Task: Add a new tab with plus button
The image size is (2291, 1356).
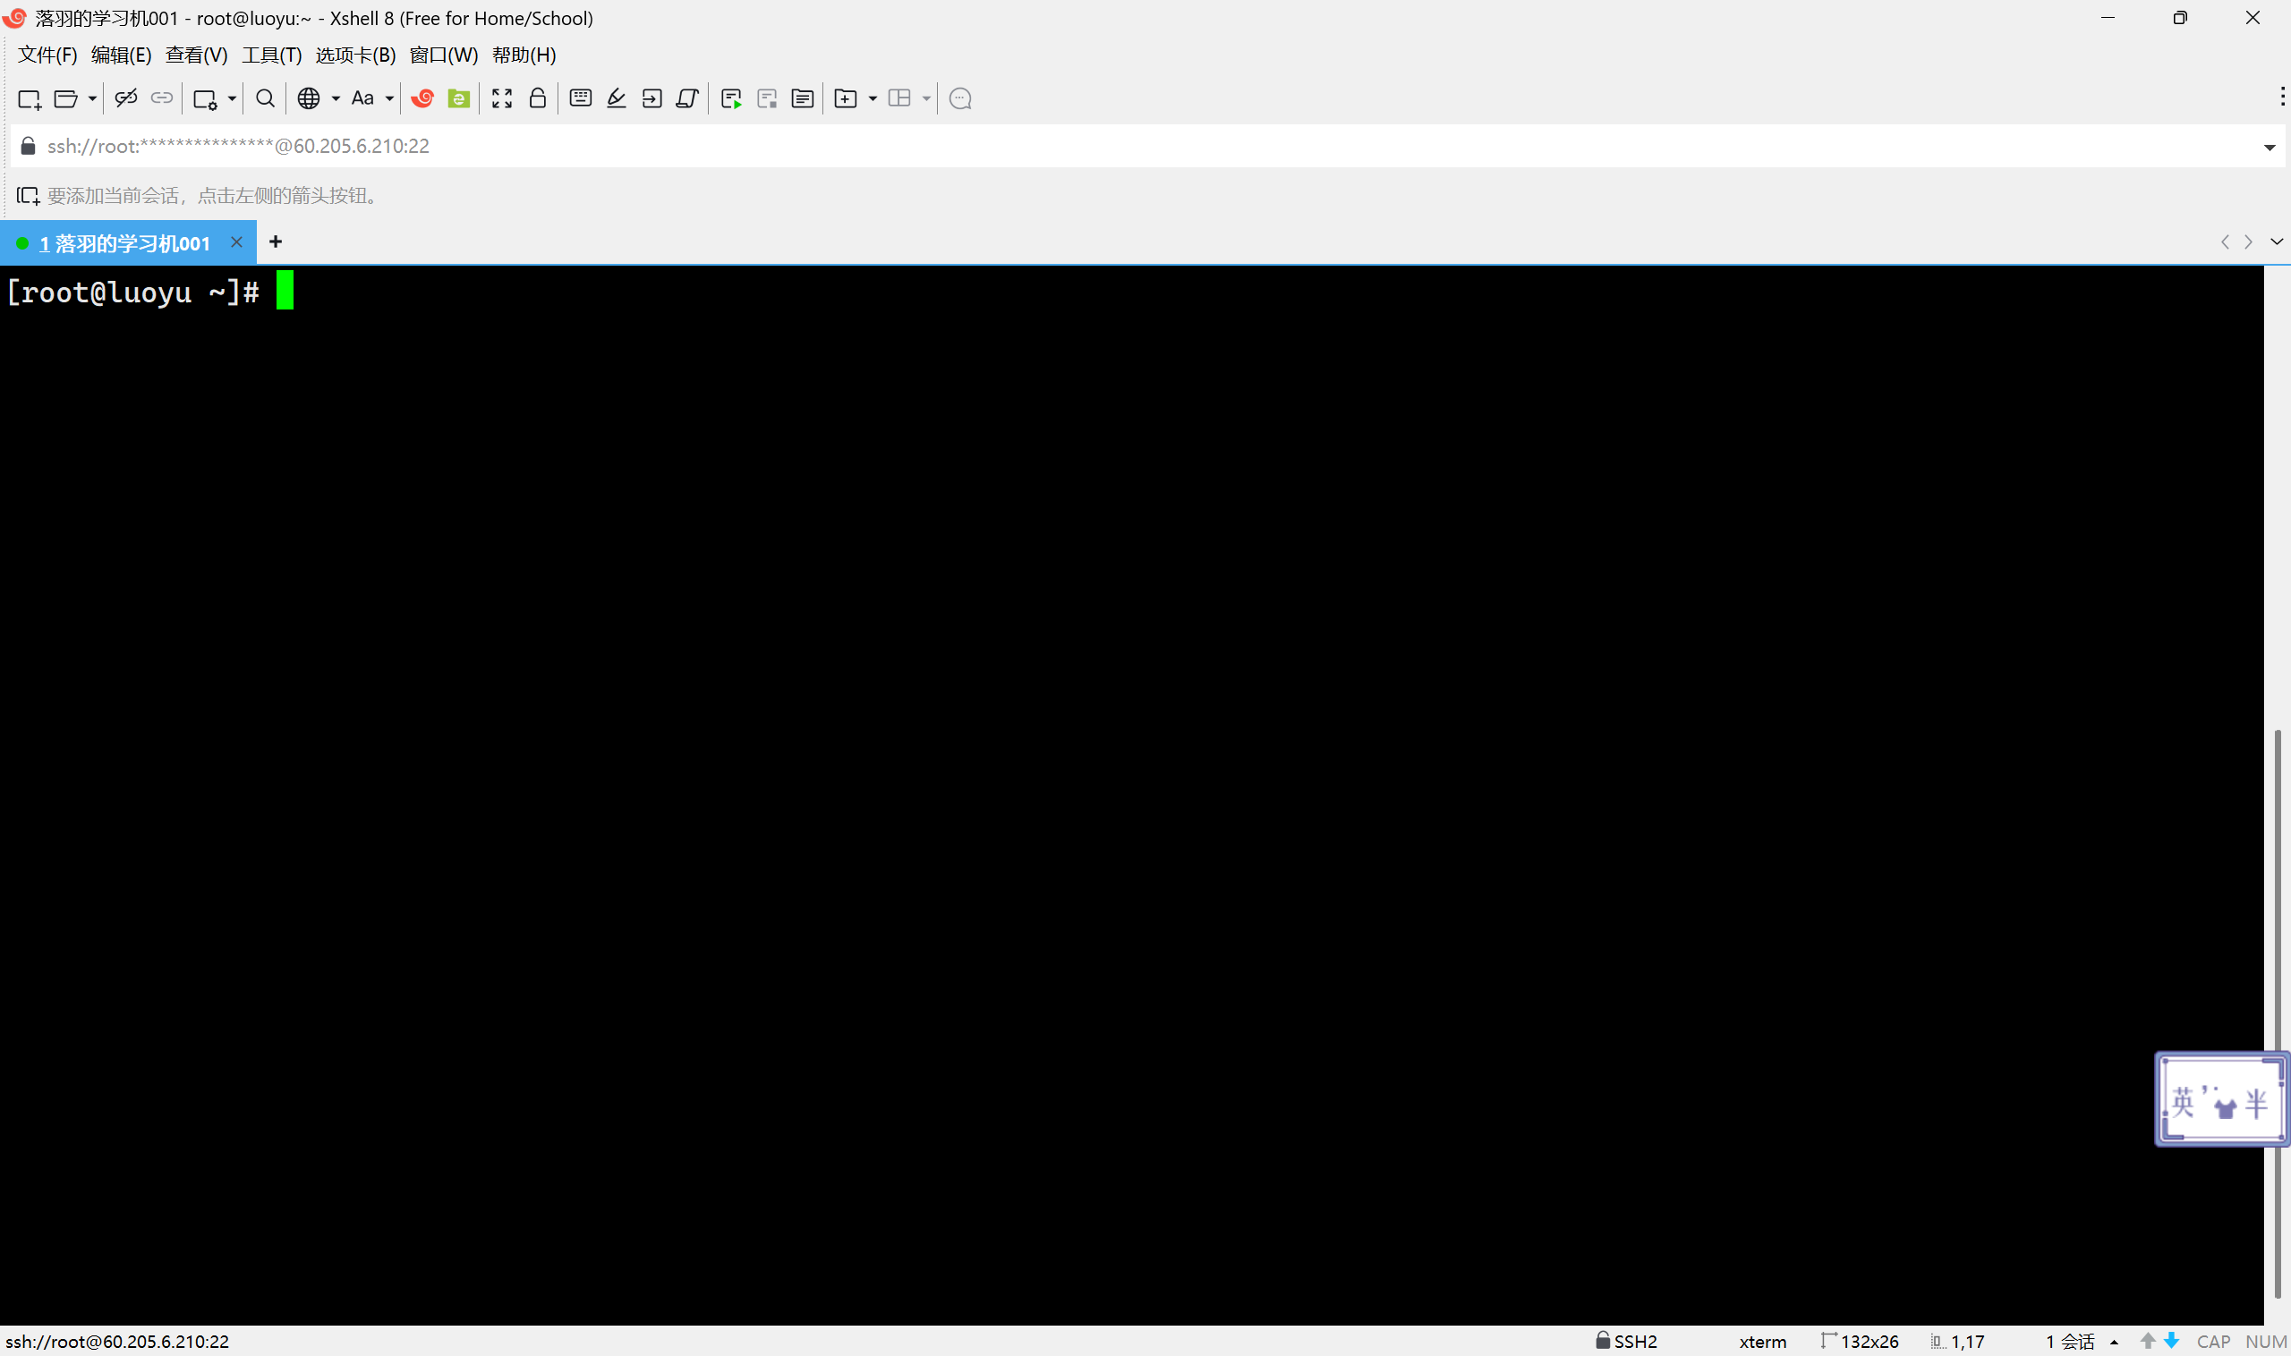Action: pos(275,242)
